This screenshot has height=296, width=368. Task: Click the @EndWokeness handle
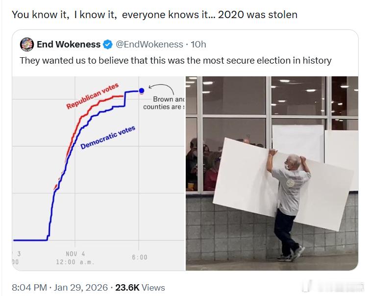149,45
